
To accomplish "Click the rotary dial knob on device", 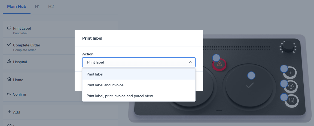I will pos(288,47).
